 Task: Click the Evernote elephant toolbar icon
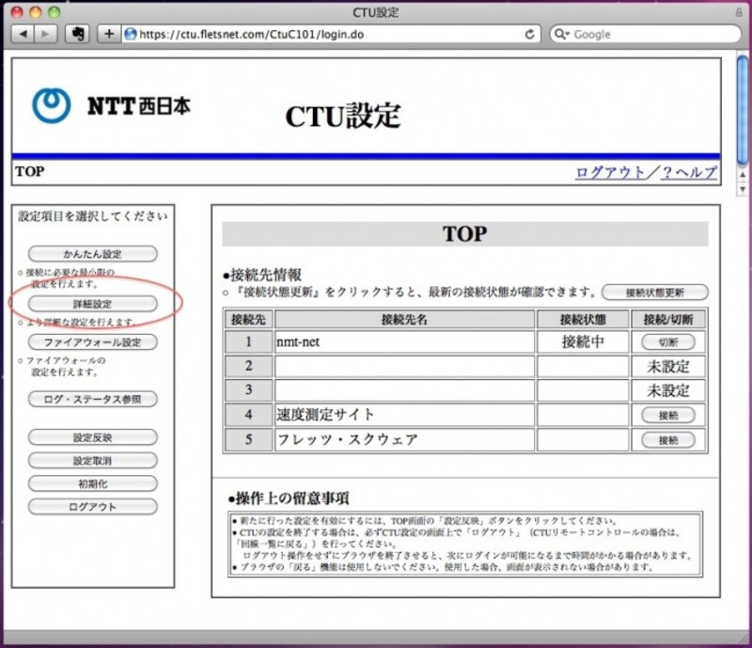click(x=79, y=34)
